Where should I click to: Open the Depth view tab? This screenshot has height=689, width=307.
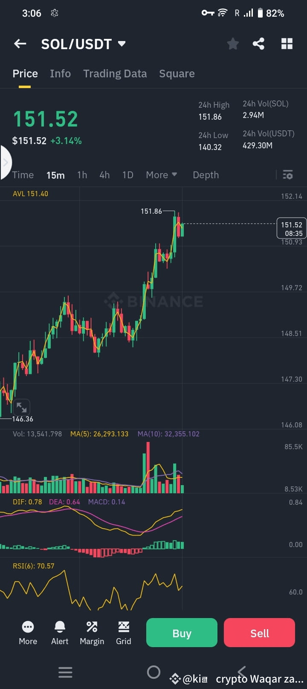click(206, 175)
